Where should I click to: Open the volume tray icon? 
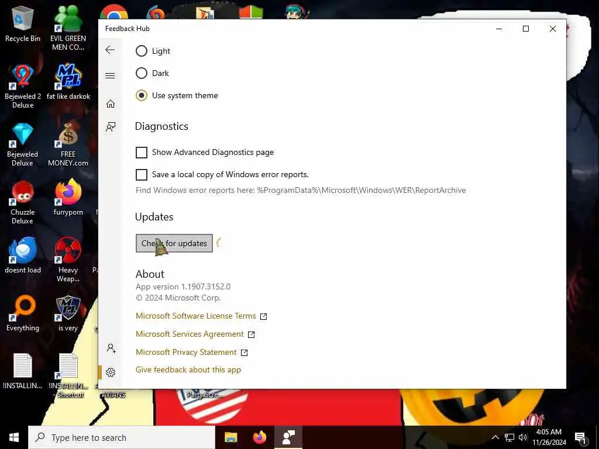(x=523, y=437)
